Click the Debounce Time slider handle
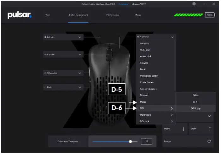Image resolution: width=221 pixels, height=155 pixels. click(131, 141)
